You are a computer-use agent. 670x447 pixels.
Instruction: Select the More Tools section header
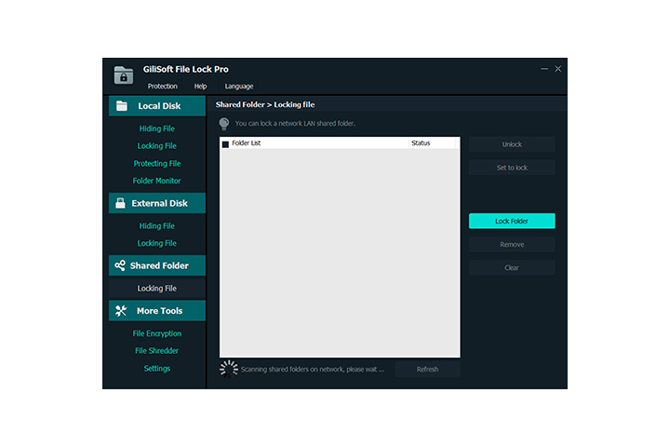pyautogui.click(x=157, y=310)
